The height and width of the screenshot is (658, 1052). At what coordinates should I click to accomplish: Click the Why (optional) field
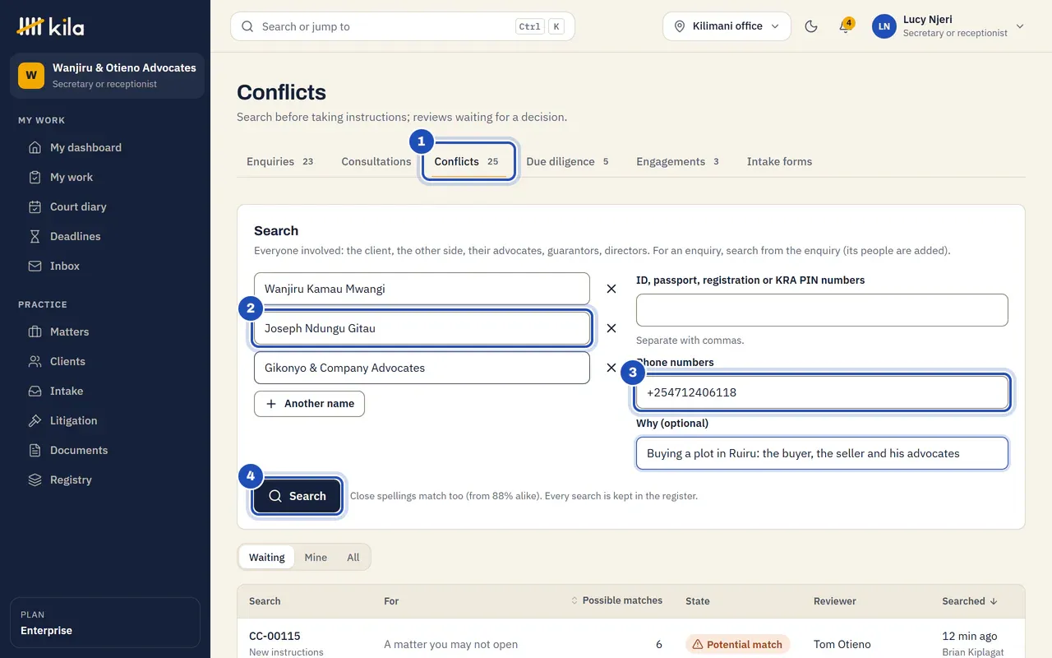point(822,453)
